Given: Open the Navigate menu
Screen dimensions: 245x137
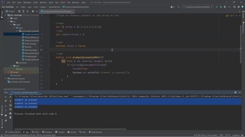Looking at the screenshot, I should 27,2.
